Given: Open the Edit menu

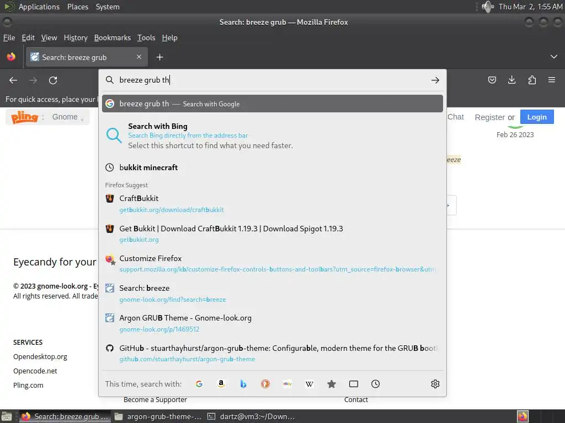Looking at the screenshot, I should tap(28, 38).
